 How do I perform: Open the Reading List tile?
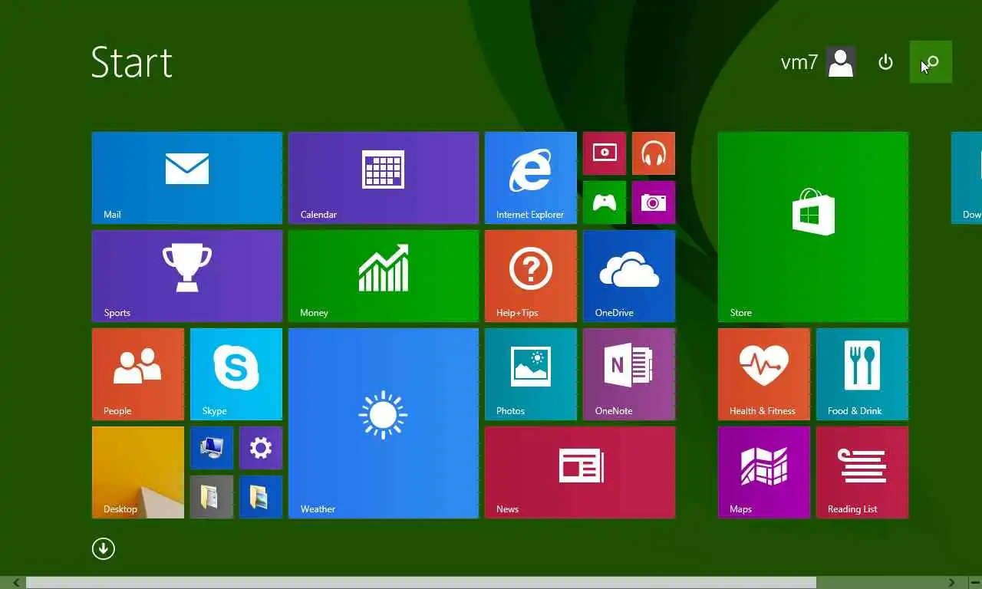tap(862, 472)
